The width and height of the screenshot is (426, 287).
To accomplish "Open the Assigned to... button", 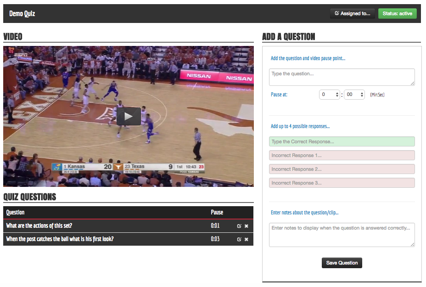I will tap(352, 14).
